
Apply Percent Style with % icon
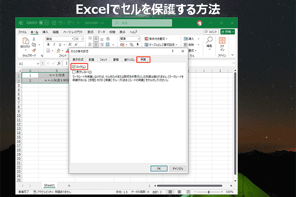click(132, 45)
